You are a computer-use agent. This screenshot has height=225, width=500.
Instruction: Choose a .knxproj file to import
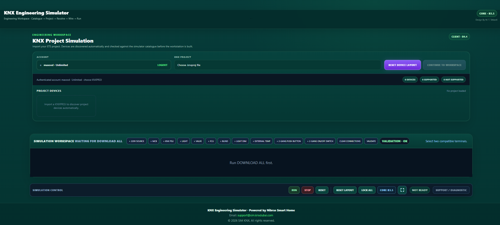[x=277, y=65]
